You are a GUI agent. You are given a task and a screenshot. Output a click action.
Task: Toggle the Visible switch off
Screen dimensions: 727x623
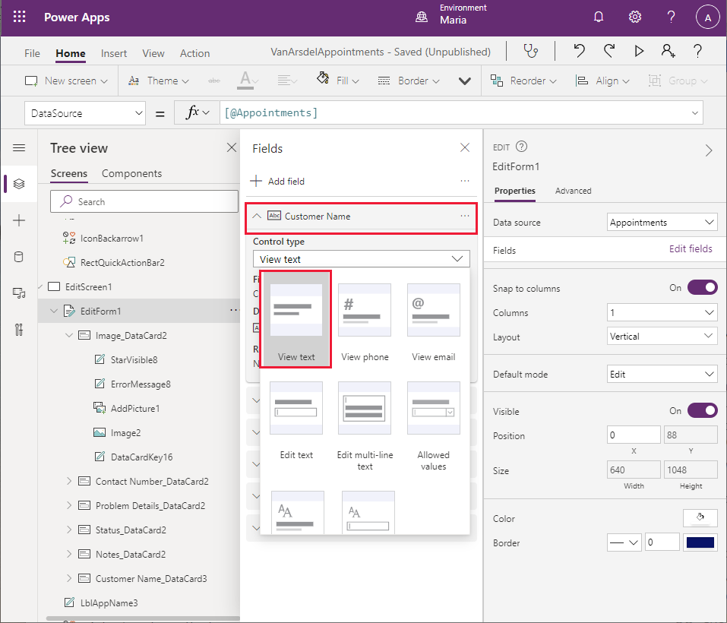[x=702, y=410]
